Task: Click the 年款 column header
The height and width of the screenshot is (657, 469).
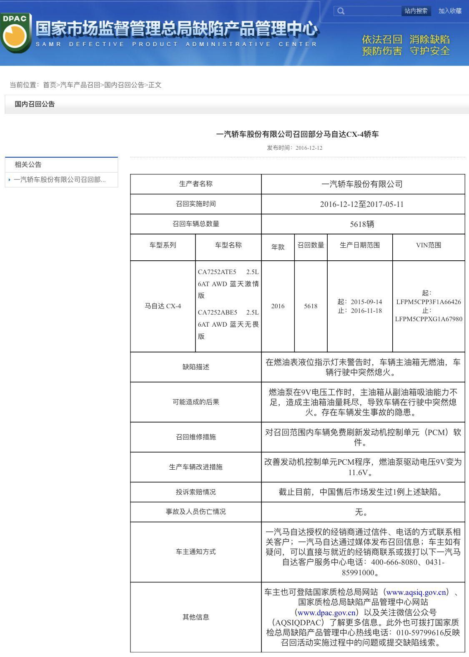Action: coord(278,247)
